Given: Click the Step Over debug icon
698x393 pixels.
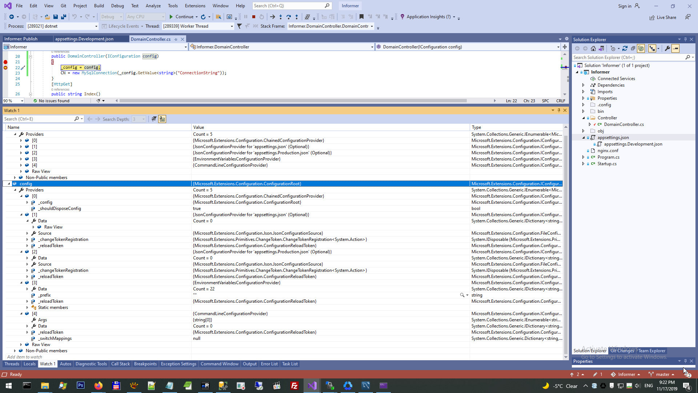Looking at the screenshot, I should (289, 17).
